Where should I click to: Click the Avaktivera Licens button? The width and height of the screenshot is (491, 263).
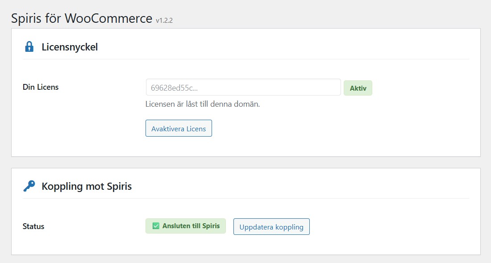tap(179, 129)
